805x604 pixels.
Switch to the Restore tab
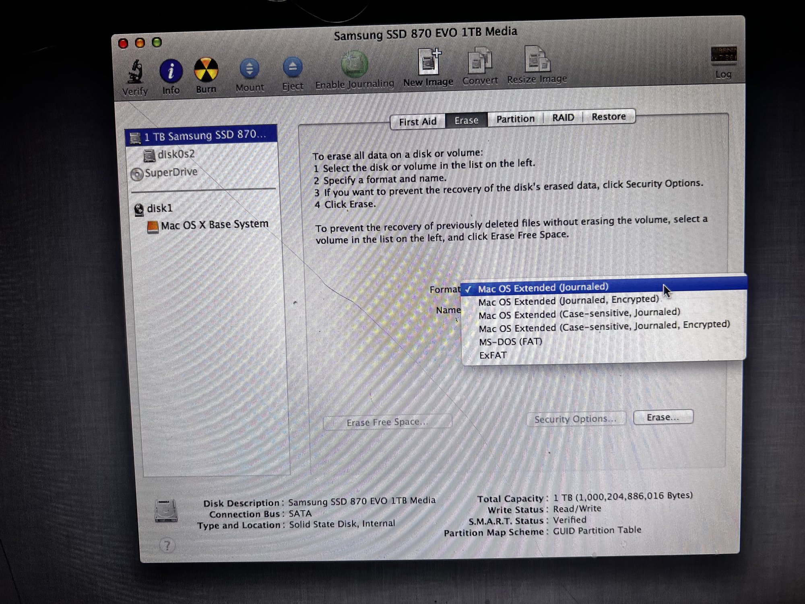click(x=608, y=117)
